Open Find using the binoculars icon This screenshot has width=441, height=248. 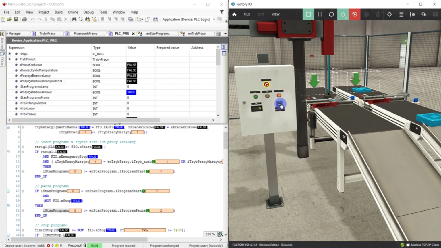click(x=74, y=19)
